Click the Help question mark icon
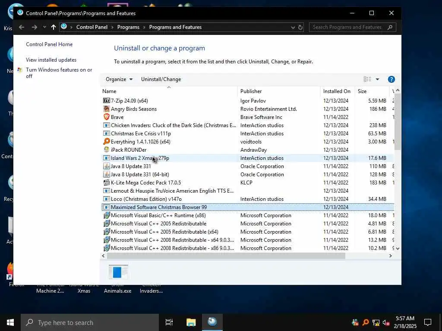The height and width of the screenshot is (331, 442). click(x=391, y=79)
